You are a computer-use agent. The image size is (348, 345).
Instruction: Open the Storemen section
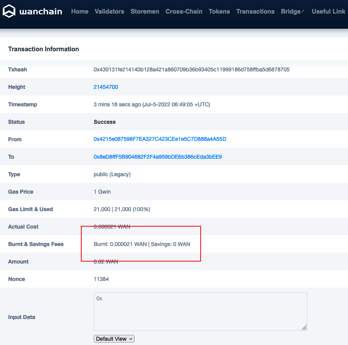tap(145, 12)
